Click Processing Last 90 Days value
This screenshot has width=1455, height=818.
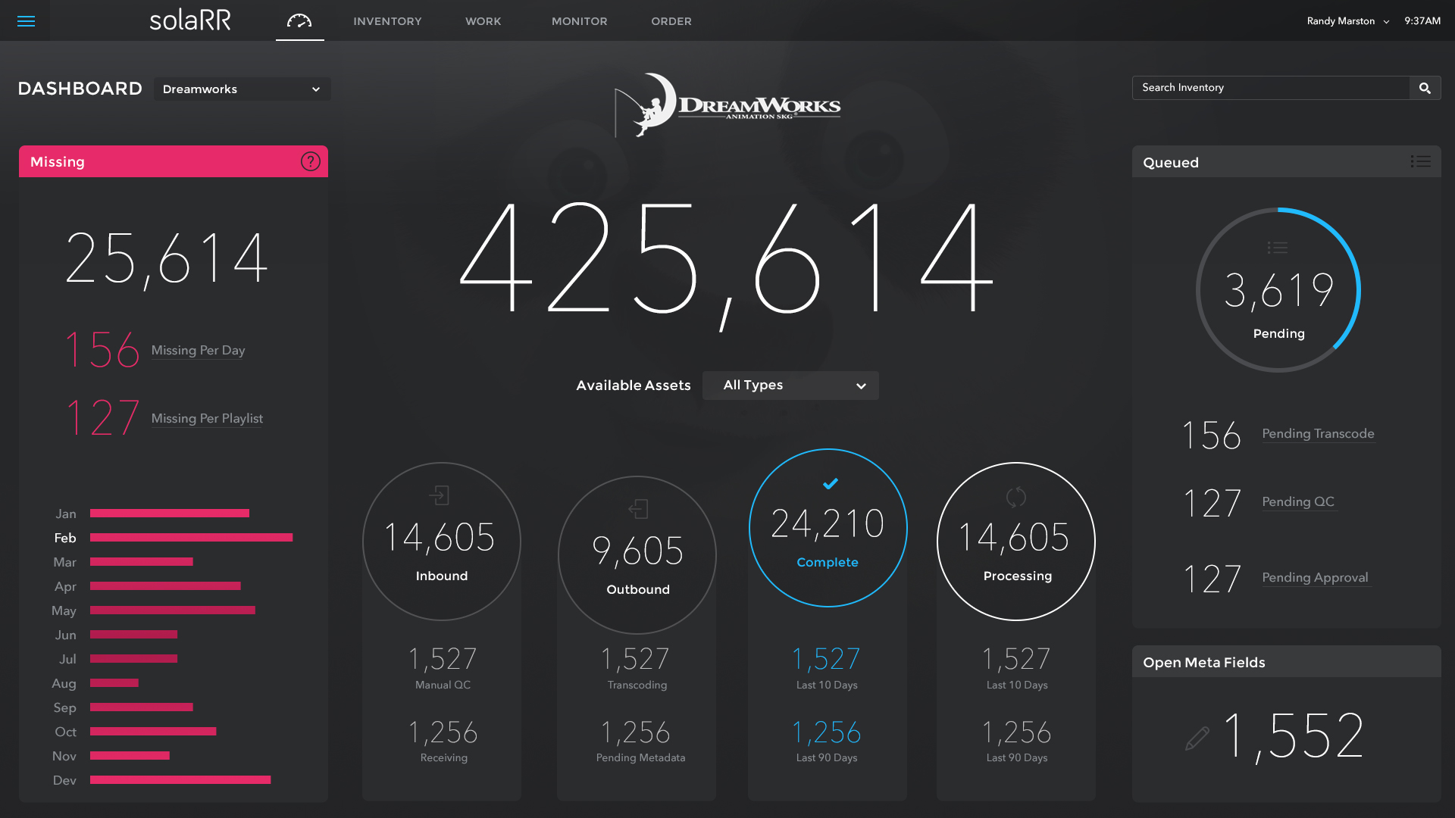(x=1017, y=733)
